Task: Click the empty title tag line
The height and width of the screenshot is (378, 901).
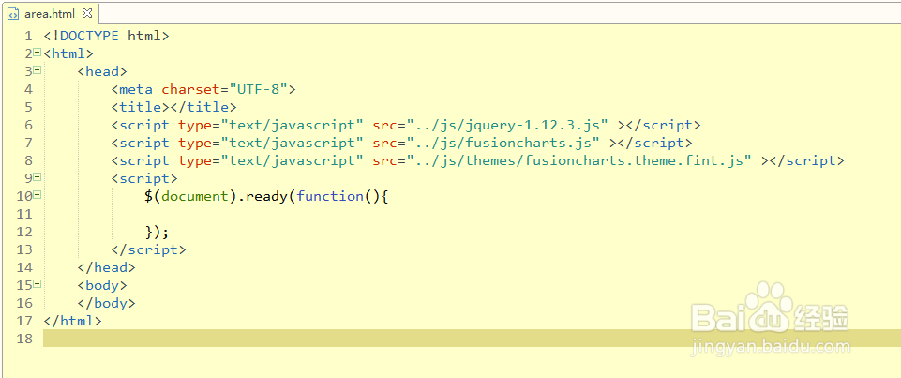Action: 173,107
